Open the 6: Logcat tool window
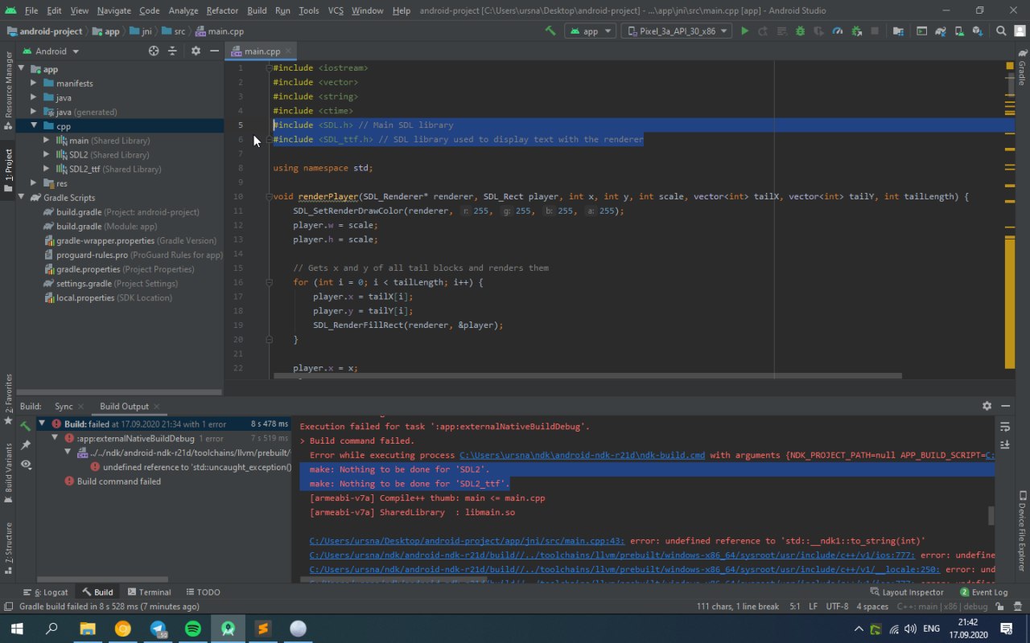The image size is (1030, 643). (45, 592)
